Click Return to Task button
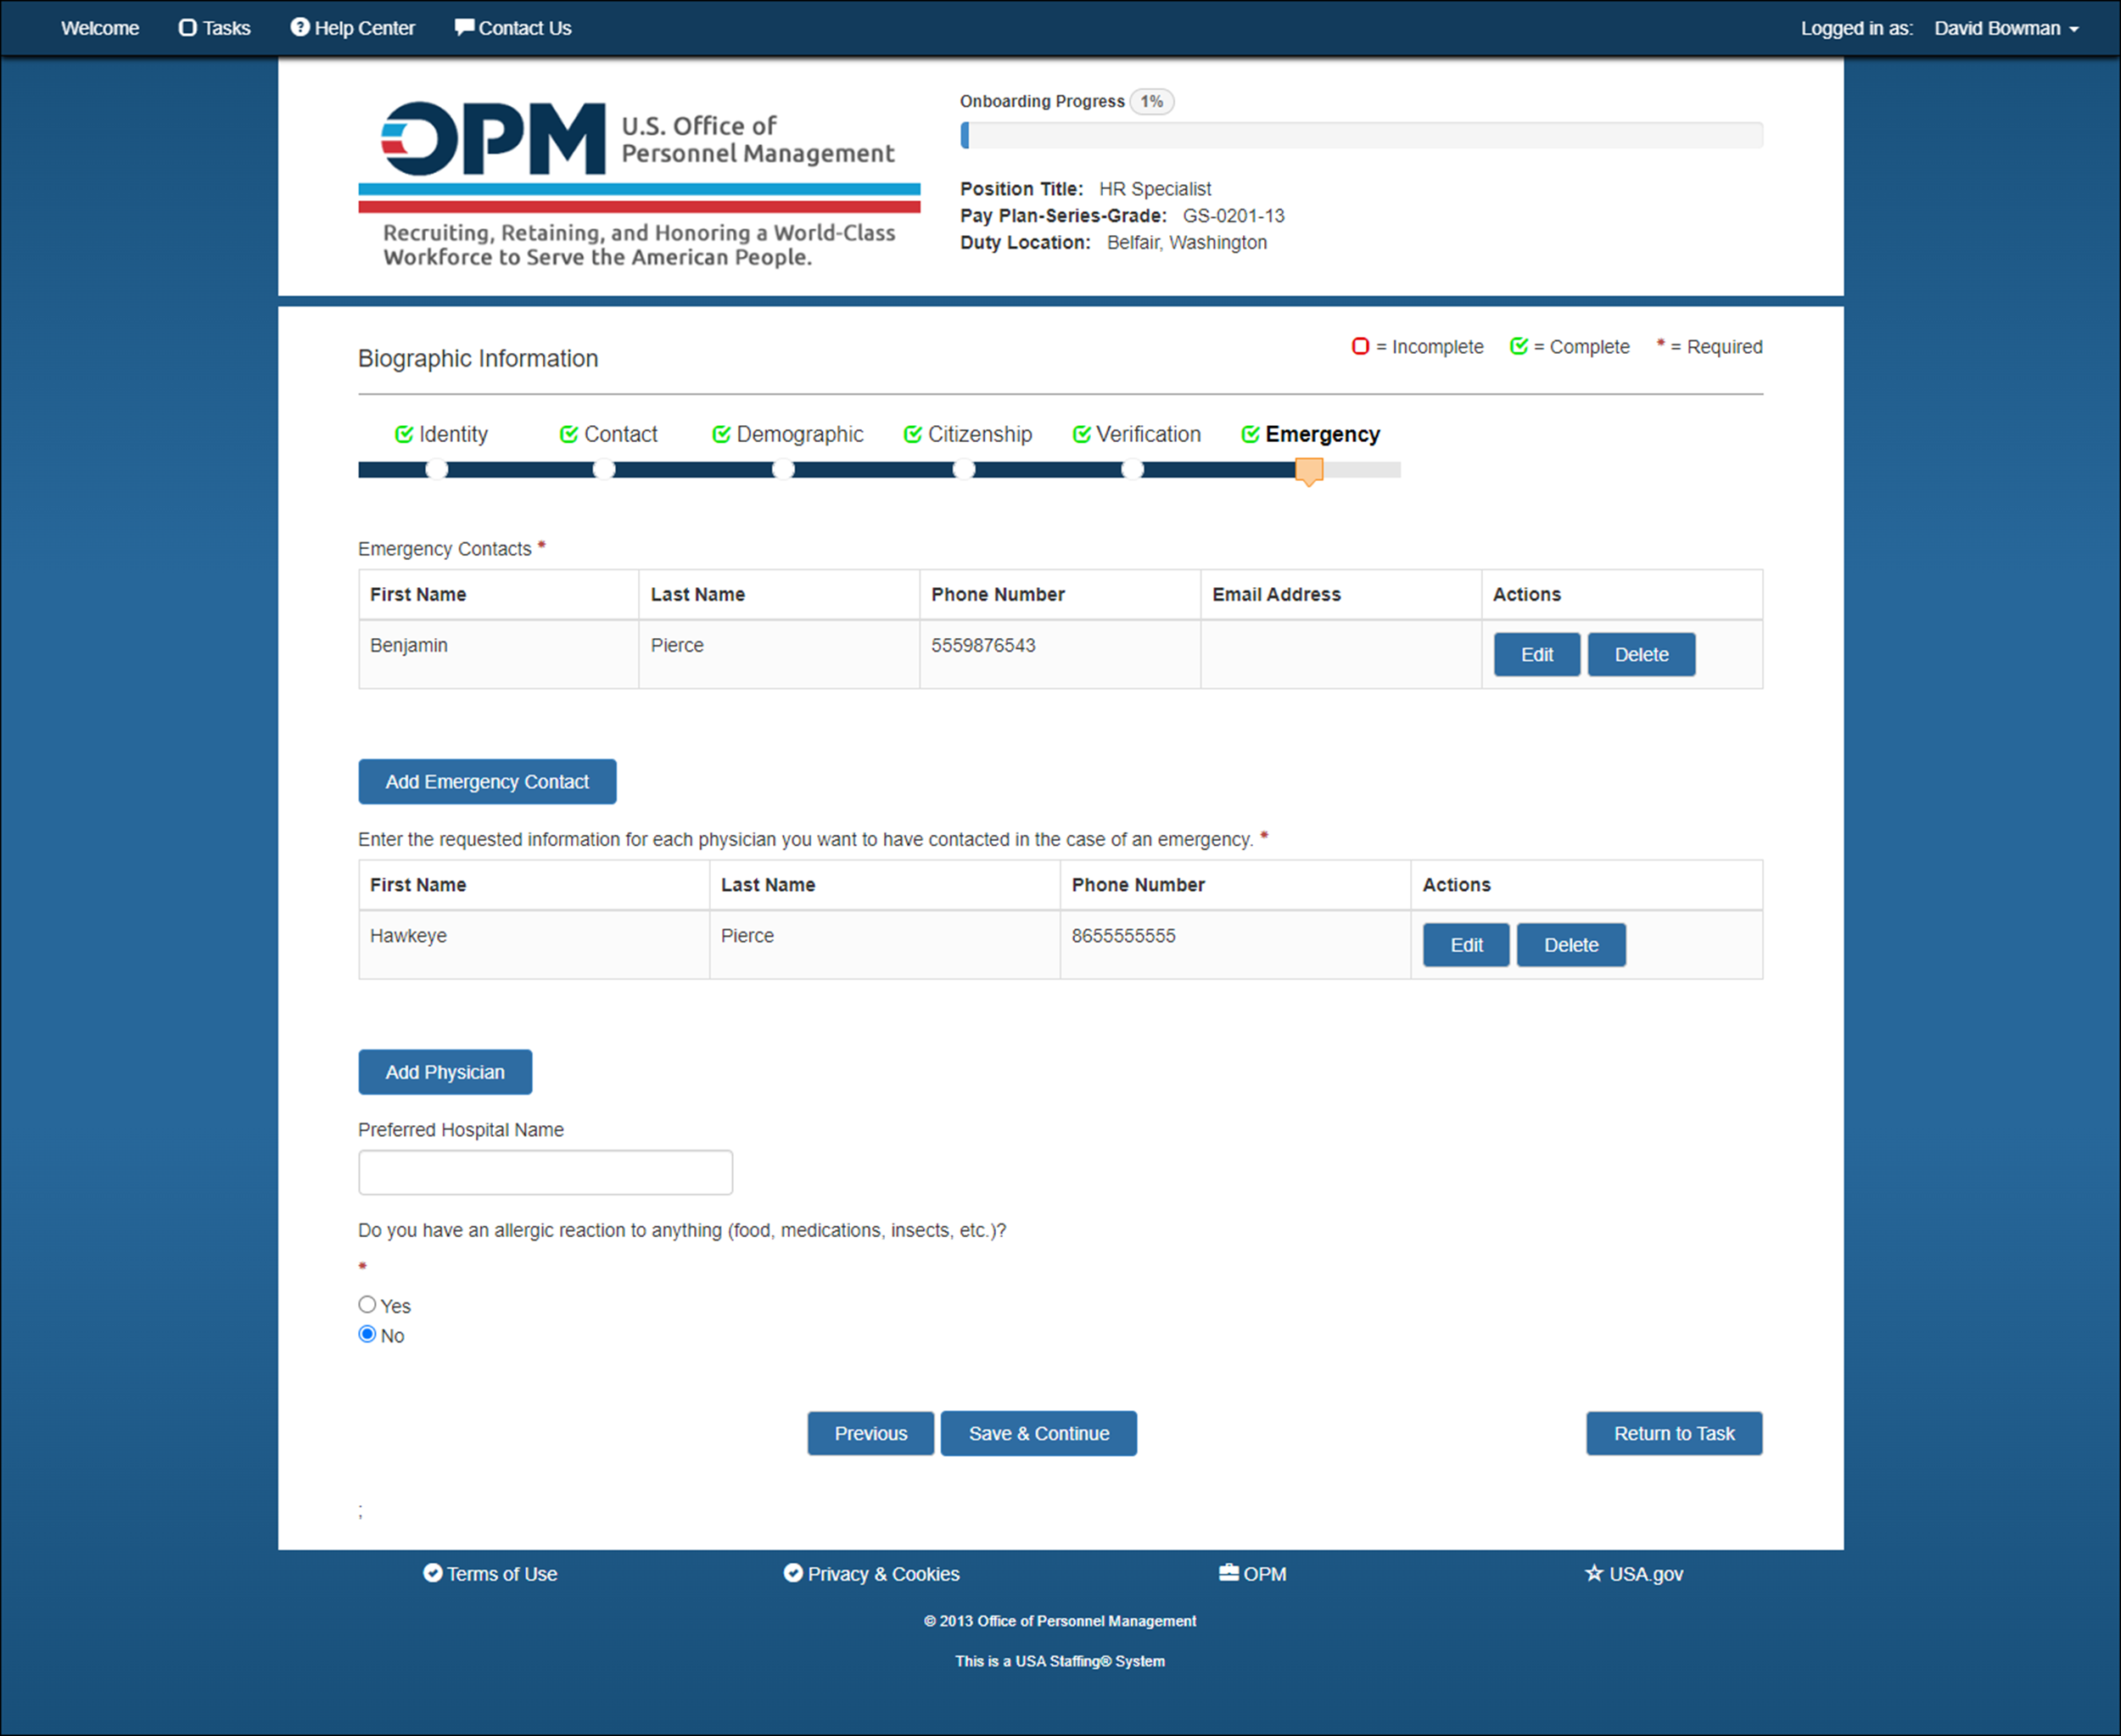 click(x=1674, y=1433)
